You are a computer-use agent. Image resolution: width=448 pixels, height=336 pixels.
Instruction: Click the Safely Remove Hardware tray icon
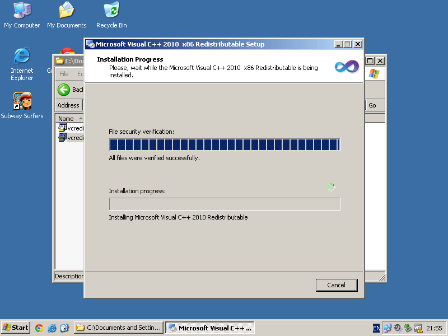pyautogui.click(x=408, y=328)
